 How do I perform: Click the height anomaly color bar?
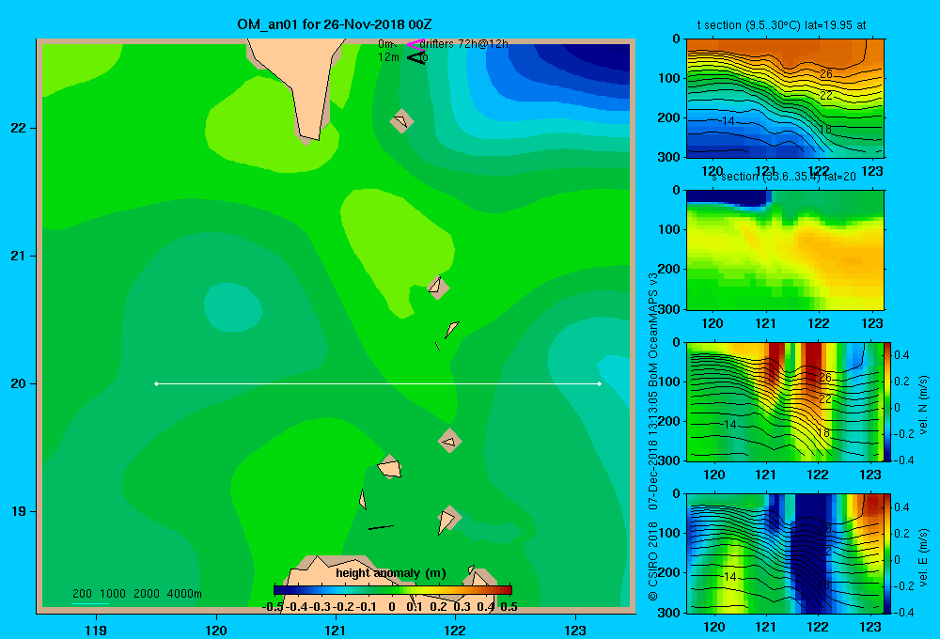pos(393,590)
